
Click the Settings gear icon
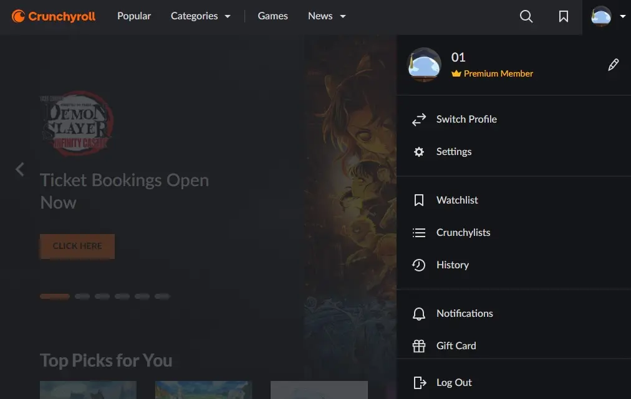point(419,152)
